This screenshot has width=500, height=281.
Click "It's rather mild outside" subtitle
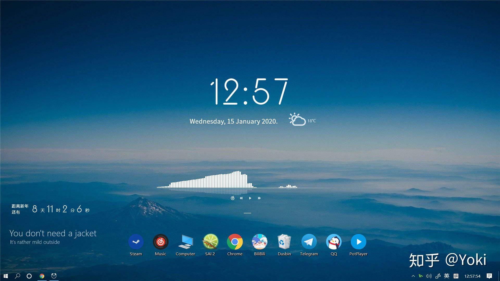click(x=35, y=242)
